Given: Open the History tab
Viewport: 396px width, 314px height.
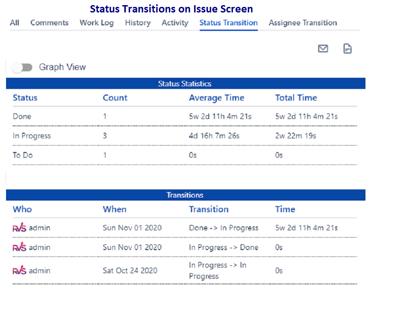Looking at the screenshot, I should (137, 23).
